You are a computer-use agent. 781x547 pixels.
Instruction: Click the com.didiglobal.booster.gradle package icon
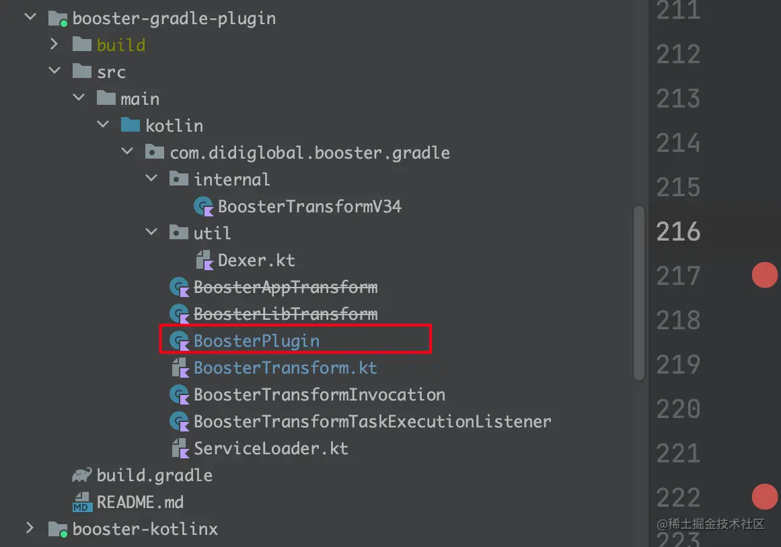pyautogui.click(x=155, y=152)
